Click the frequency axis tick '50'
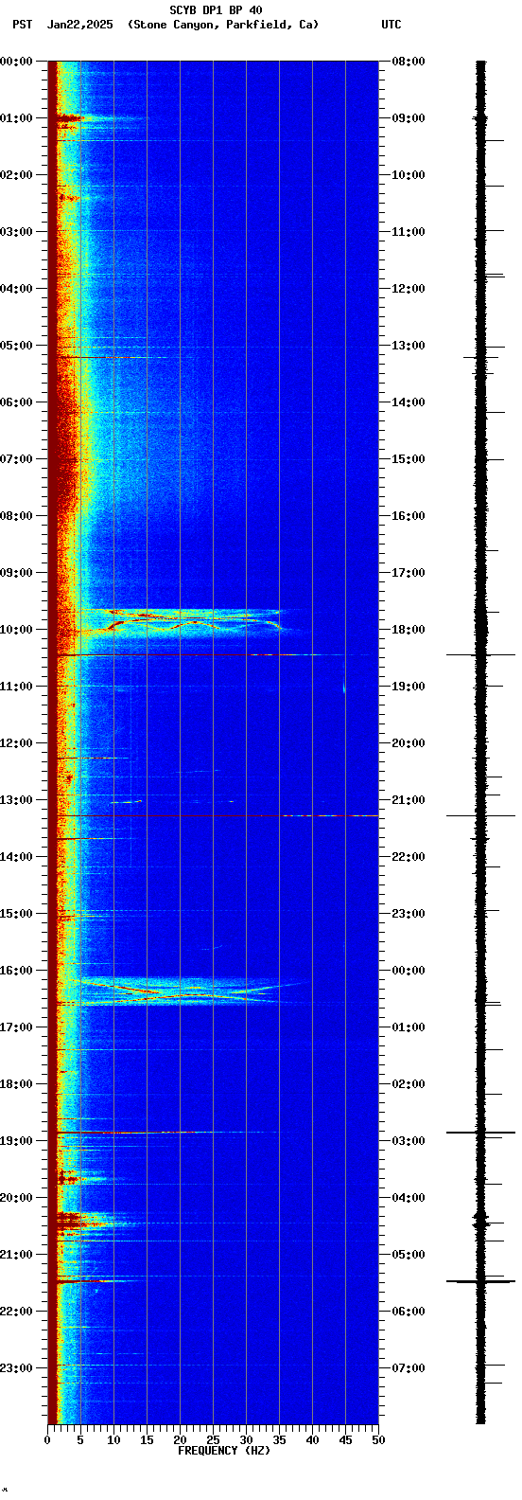522x1500 pixels. point(378,1440)
